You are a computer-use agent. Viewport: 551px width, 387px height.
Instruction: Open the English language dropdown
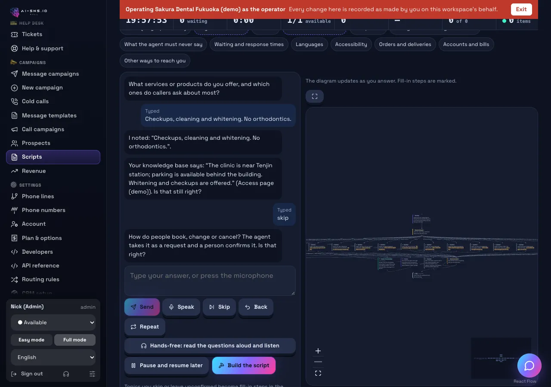(x=53, y=357)
